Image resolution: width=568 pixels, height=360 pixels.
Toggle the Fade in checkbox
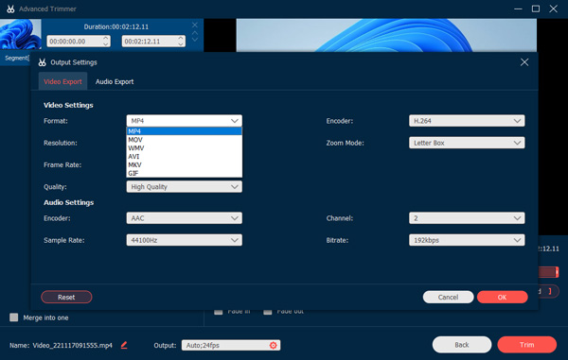tap(219, 312)
